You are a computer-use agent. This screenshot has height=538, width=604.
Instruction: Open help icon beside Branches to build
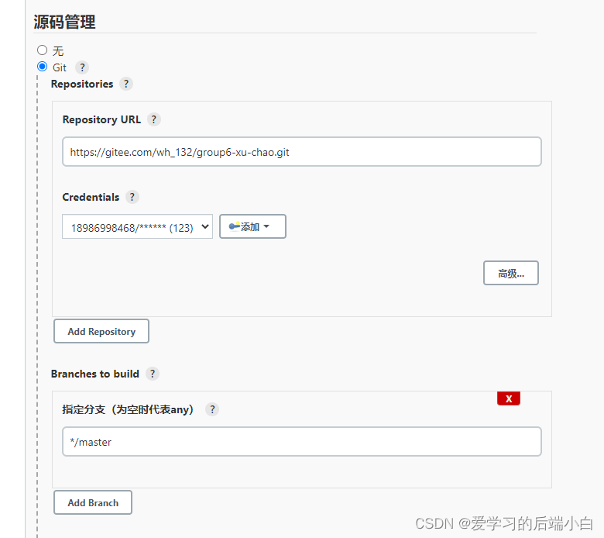click(153, 374)
